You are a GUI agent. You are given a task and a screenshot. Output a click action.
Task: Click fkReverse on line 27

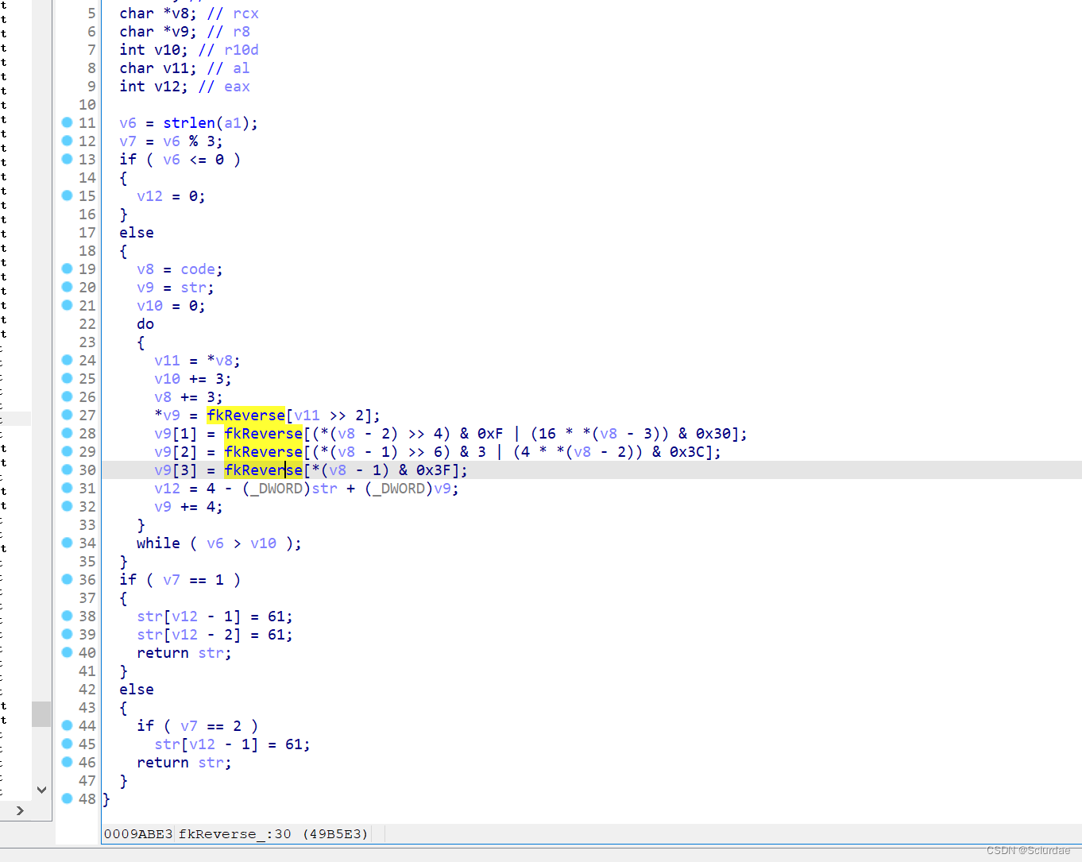(245, 416)
